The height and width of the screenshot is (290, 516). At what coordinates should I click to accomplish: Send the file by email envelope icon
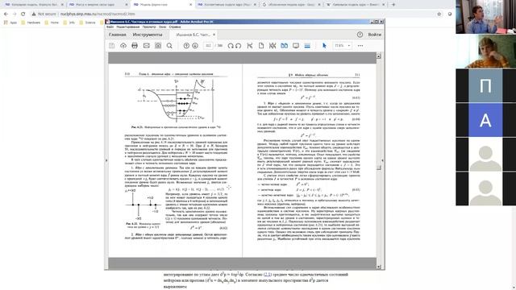coord(147,46)
